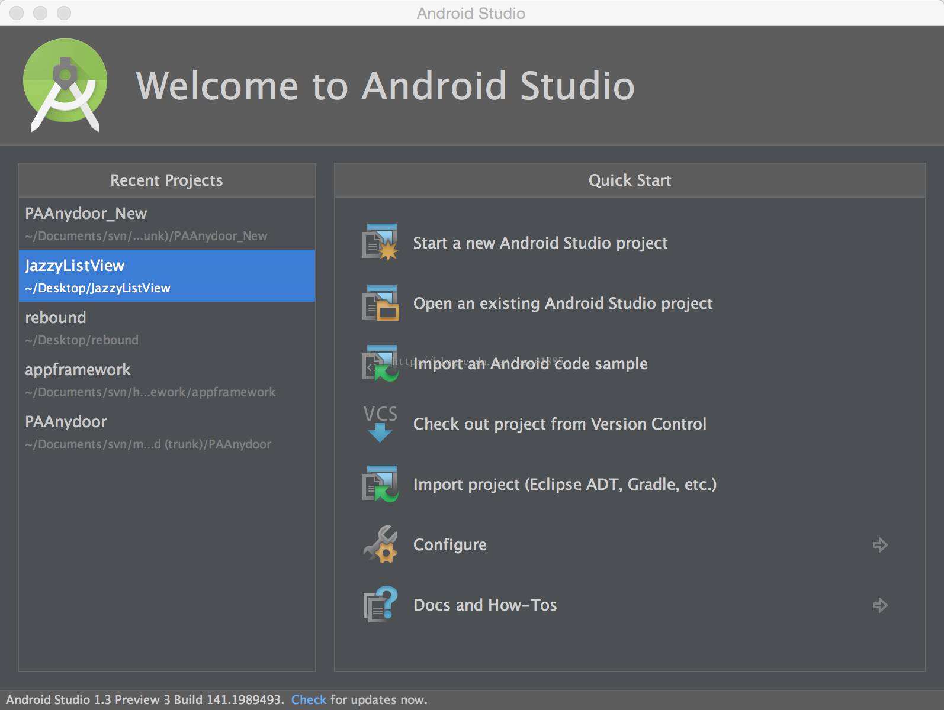The width and height of the screenshot is (944, 710).
Task: Expand the Configure submenu arrow
Action: click(x=880, y=545)
